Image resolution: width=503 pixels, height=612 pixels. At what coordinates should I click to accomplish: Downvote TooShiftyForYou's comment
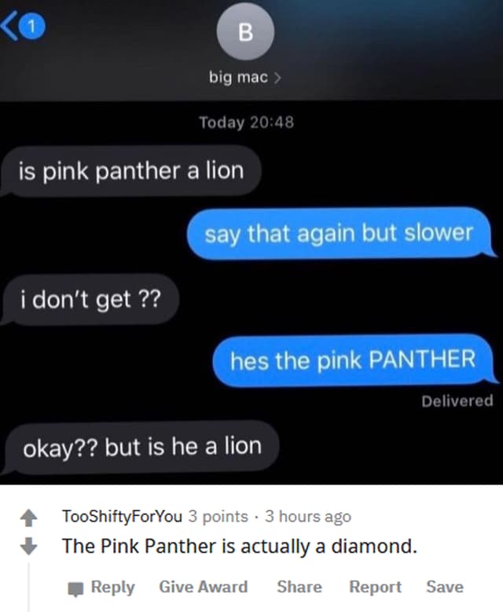coord(28,546)
